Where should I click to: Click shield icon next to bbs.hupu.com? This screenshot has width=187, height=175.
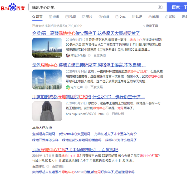coord(108,114)
